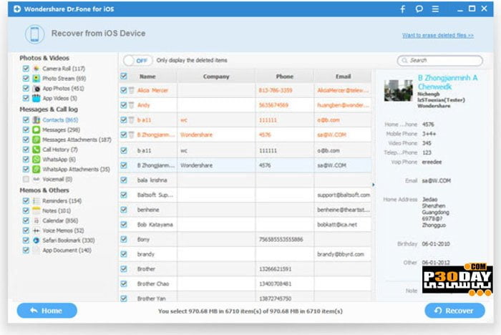501x335 pixels.
Task: Click the Safari Bookmark icon
Action: point(37,241)
